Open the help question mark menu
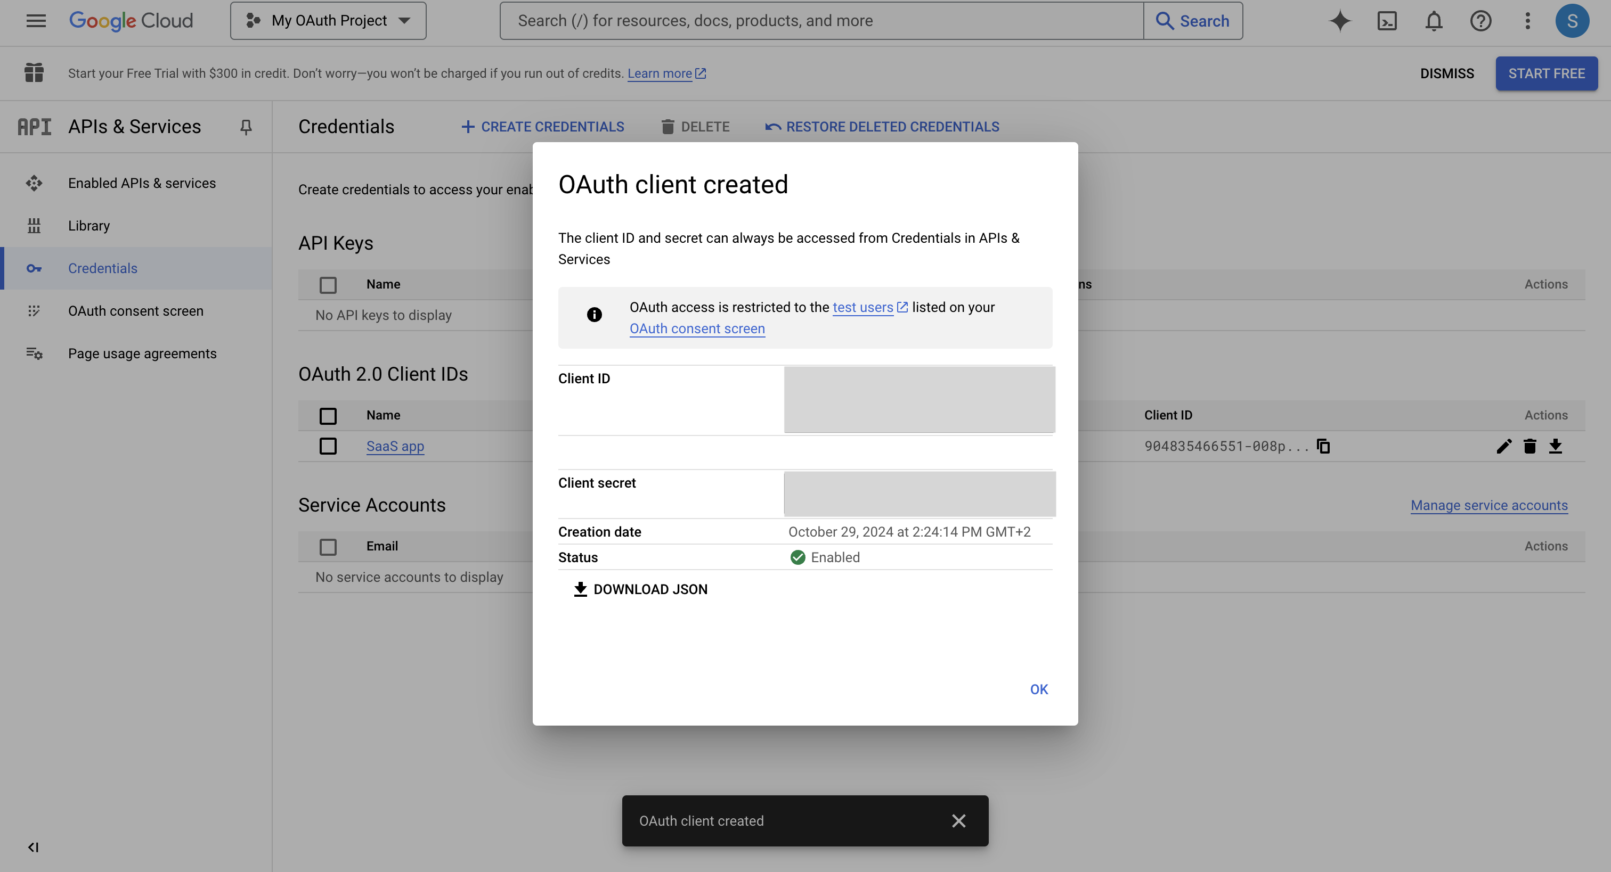This screenshot has width=1611, height=872. tap(1480, 21)
